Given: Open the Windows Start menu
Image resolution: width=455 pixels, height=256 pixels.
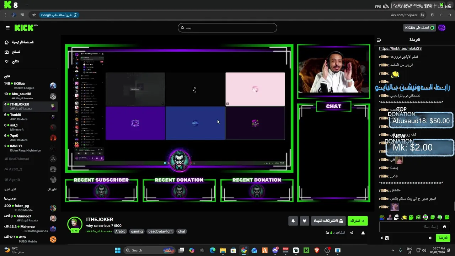Looking at the screenshot, I should point(118,250).
